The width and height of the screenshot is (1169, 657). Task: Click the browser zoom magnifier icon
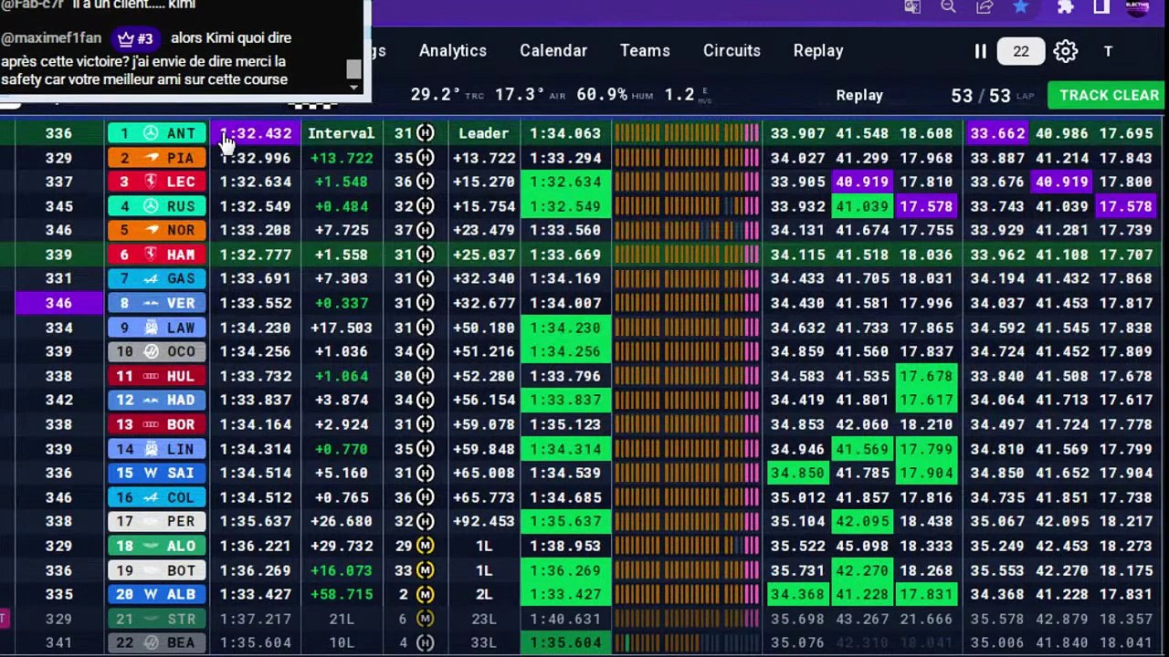coord(948,7)
